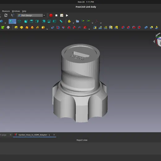Open the additive primitive dropdown arrow
The width and height of the screenshot is (161, 161).
(x=47, y=29)
